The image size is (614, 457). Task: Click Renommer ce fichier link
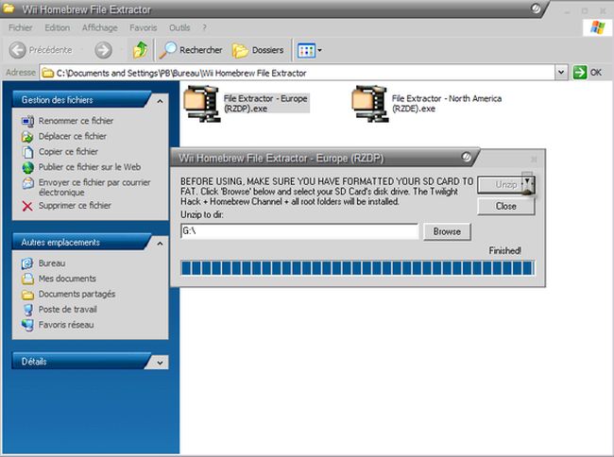(x=76, y=121)
